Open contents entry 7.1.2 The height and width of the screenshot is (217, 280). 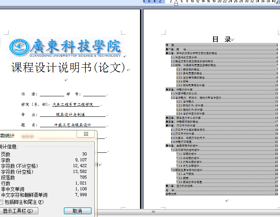227,158
